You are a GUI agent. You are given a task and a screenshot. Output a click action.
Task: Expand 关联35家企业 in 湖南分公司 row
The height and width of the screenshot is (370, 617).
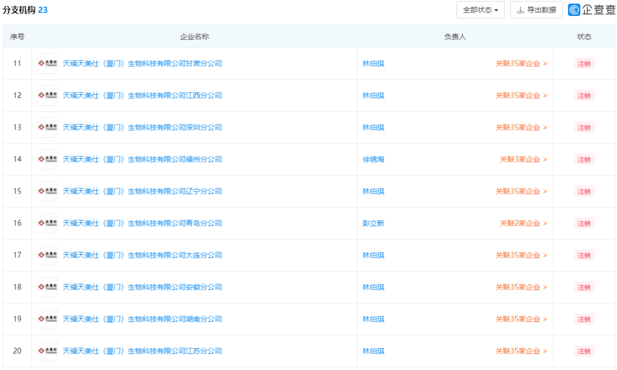[521, 319]
